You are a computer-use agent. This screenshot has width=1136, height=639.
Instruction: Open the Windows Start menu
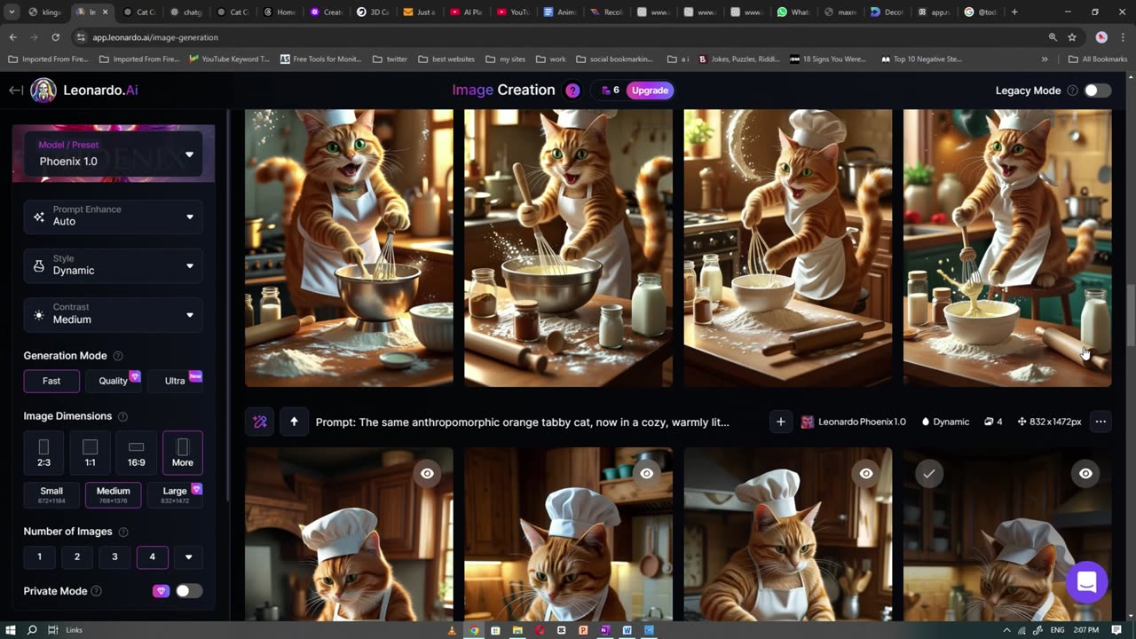click(x=11, y=630)
